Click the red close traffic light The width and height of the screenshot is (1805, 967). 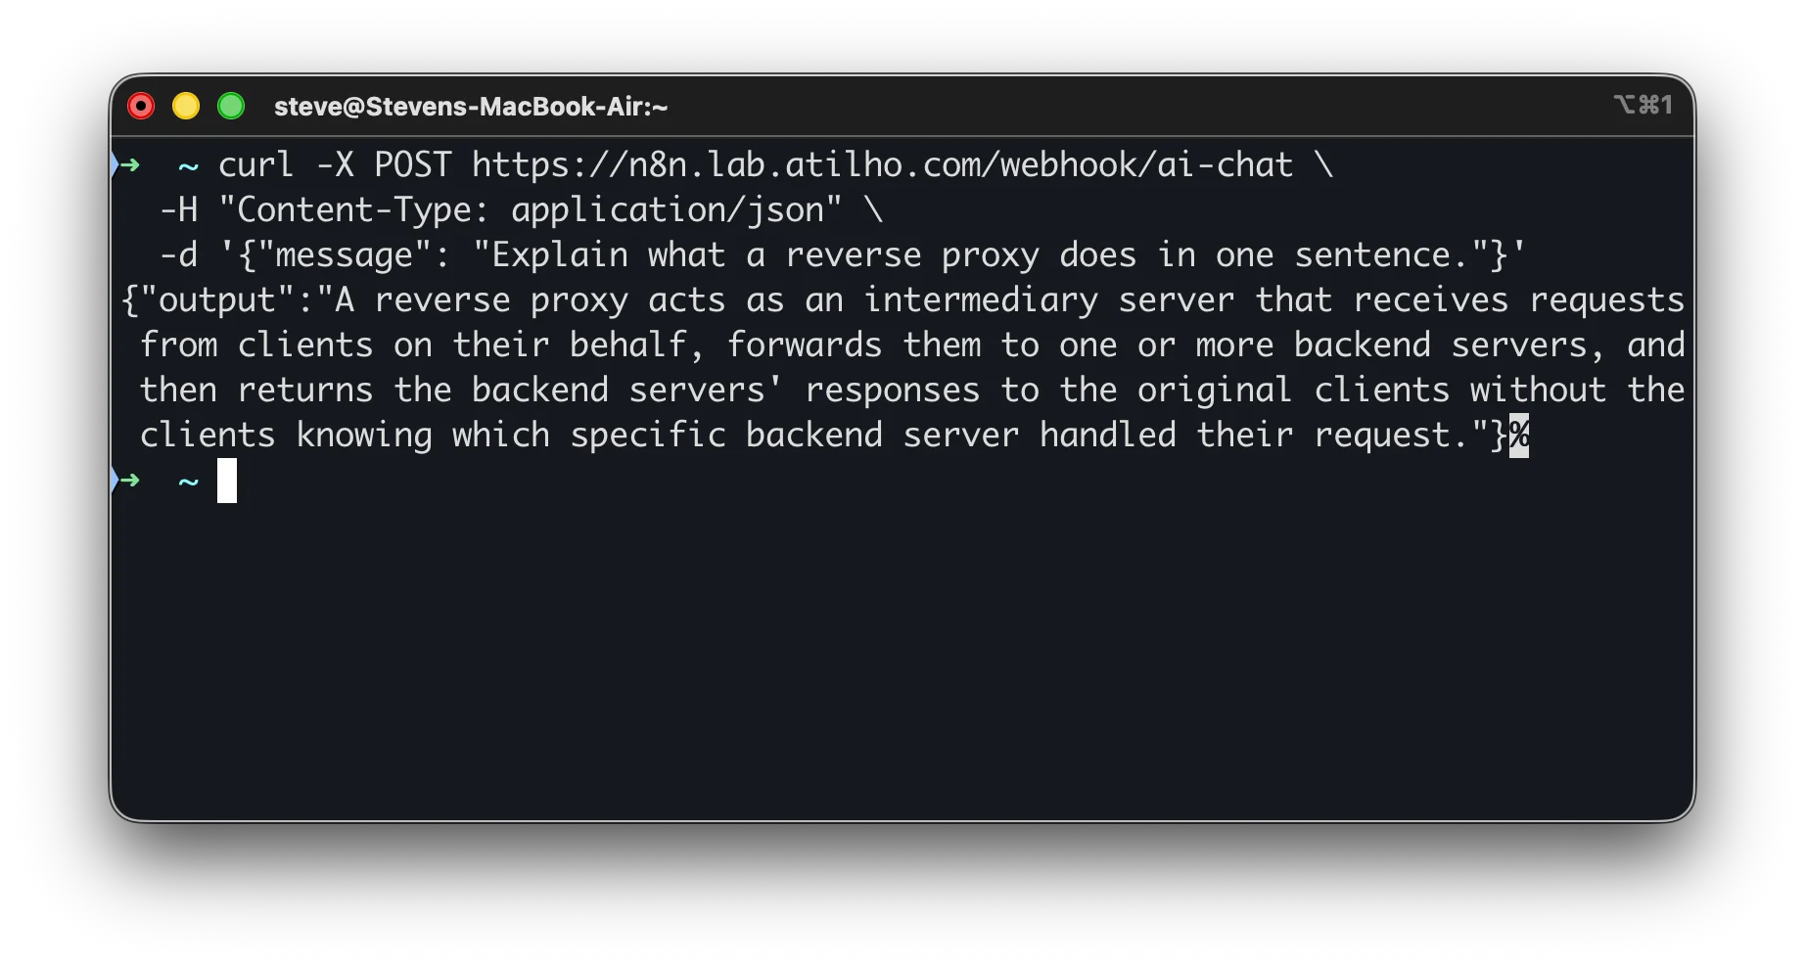[x=141, y=105]
